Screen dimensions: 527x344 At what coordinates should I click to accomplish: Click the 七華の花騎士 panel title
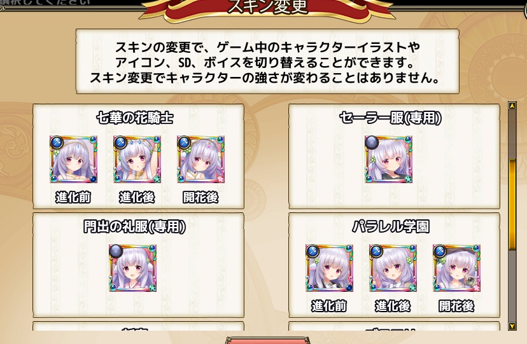click(x=135, y=118)
